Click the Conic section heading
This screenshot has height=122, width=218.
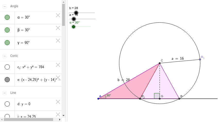14,56
